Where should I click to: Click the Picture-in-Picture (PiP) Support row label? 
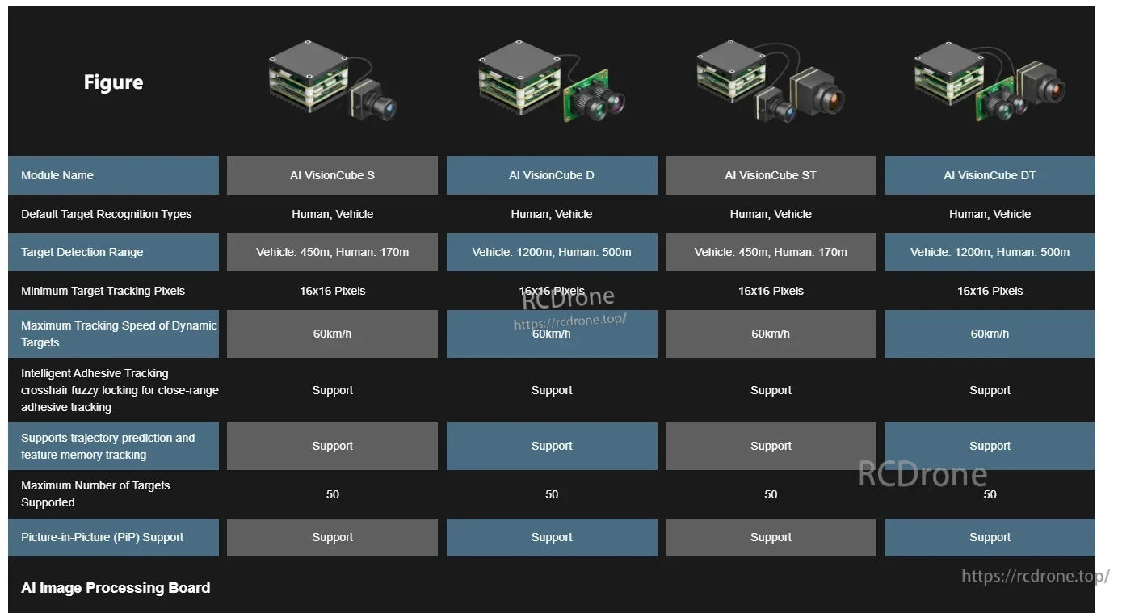pos(102,537)
